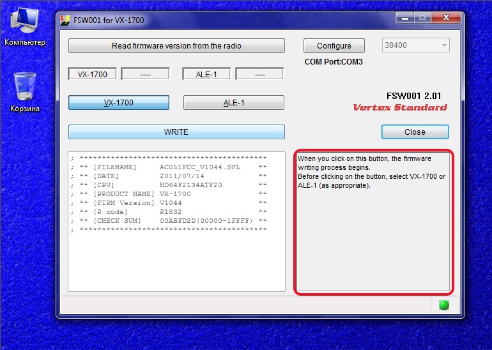The image size is (492, 350).
Task: Open the 38400 baud rate dropdown
Action: coord(415,45)
